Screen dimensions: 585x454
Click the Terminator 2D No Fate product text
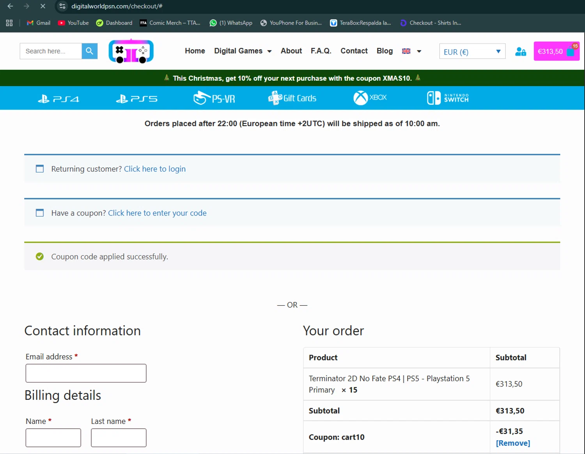coord(389,384)
